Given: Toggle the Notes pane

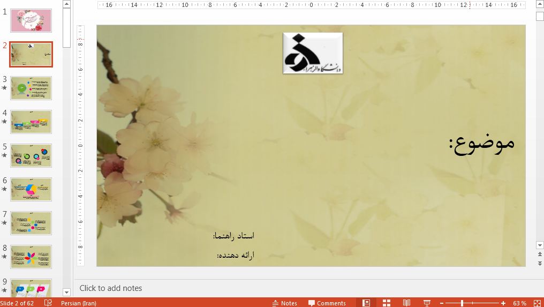Looking at the screenshot, I should pos(285,303).
